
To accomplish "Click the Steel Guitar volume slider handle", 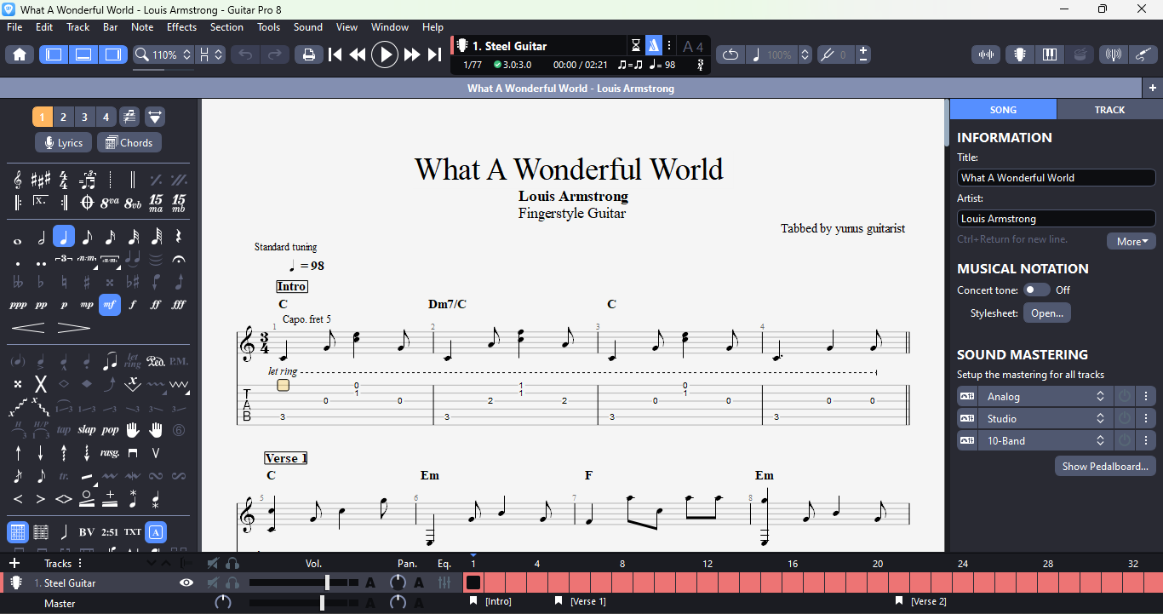I will click(327, 583).
